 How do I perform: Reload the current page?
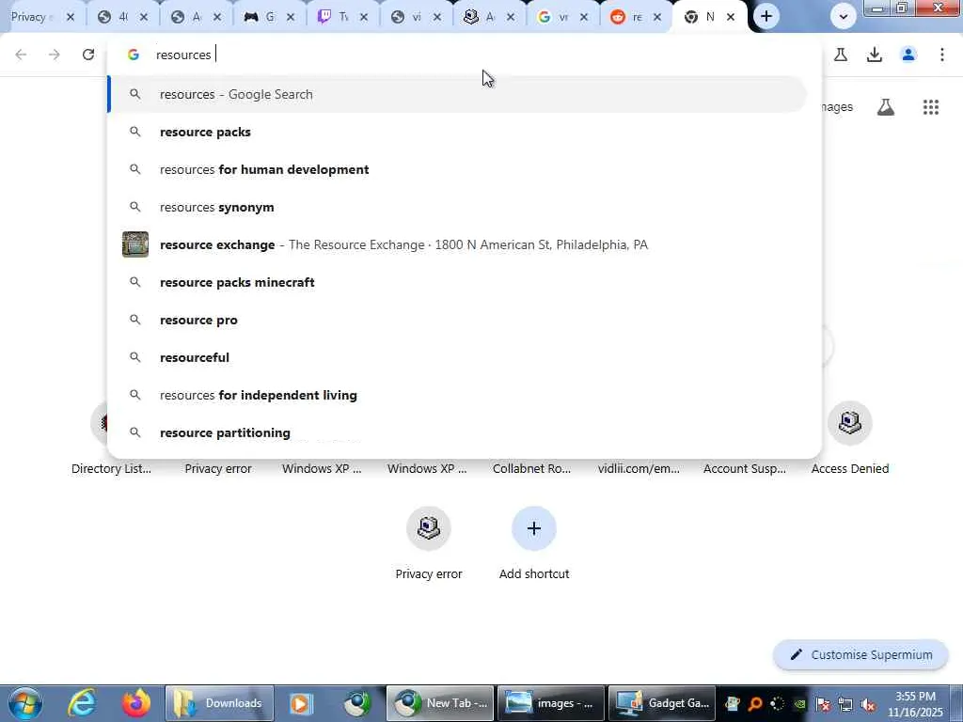tap(88, 55)
